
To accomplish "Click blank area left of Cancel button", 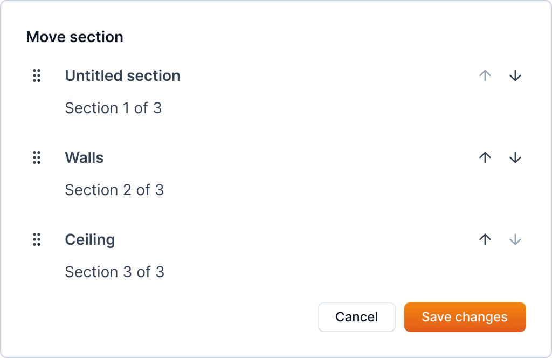I will click(x=189, y=317).
